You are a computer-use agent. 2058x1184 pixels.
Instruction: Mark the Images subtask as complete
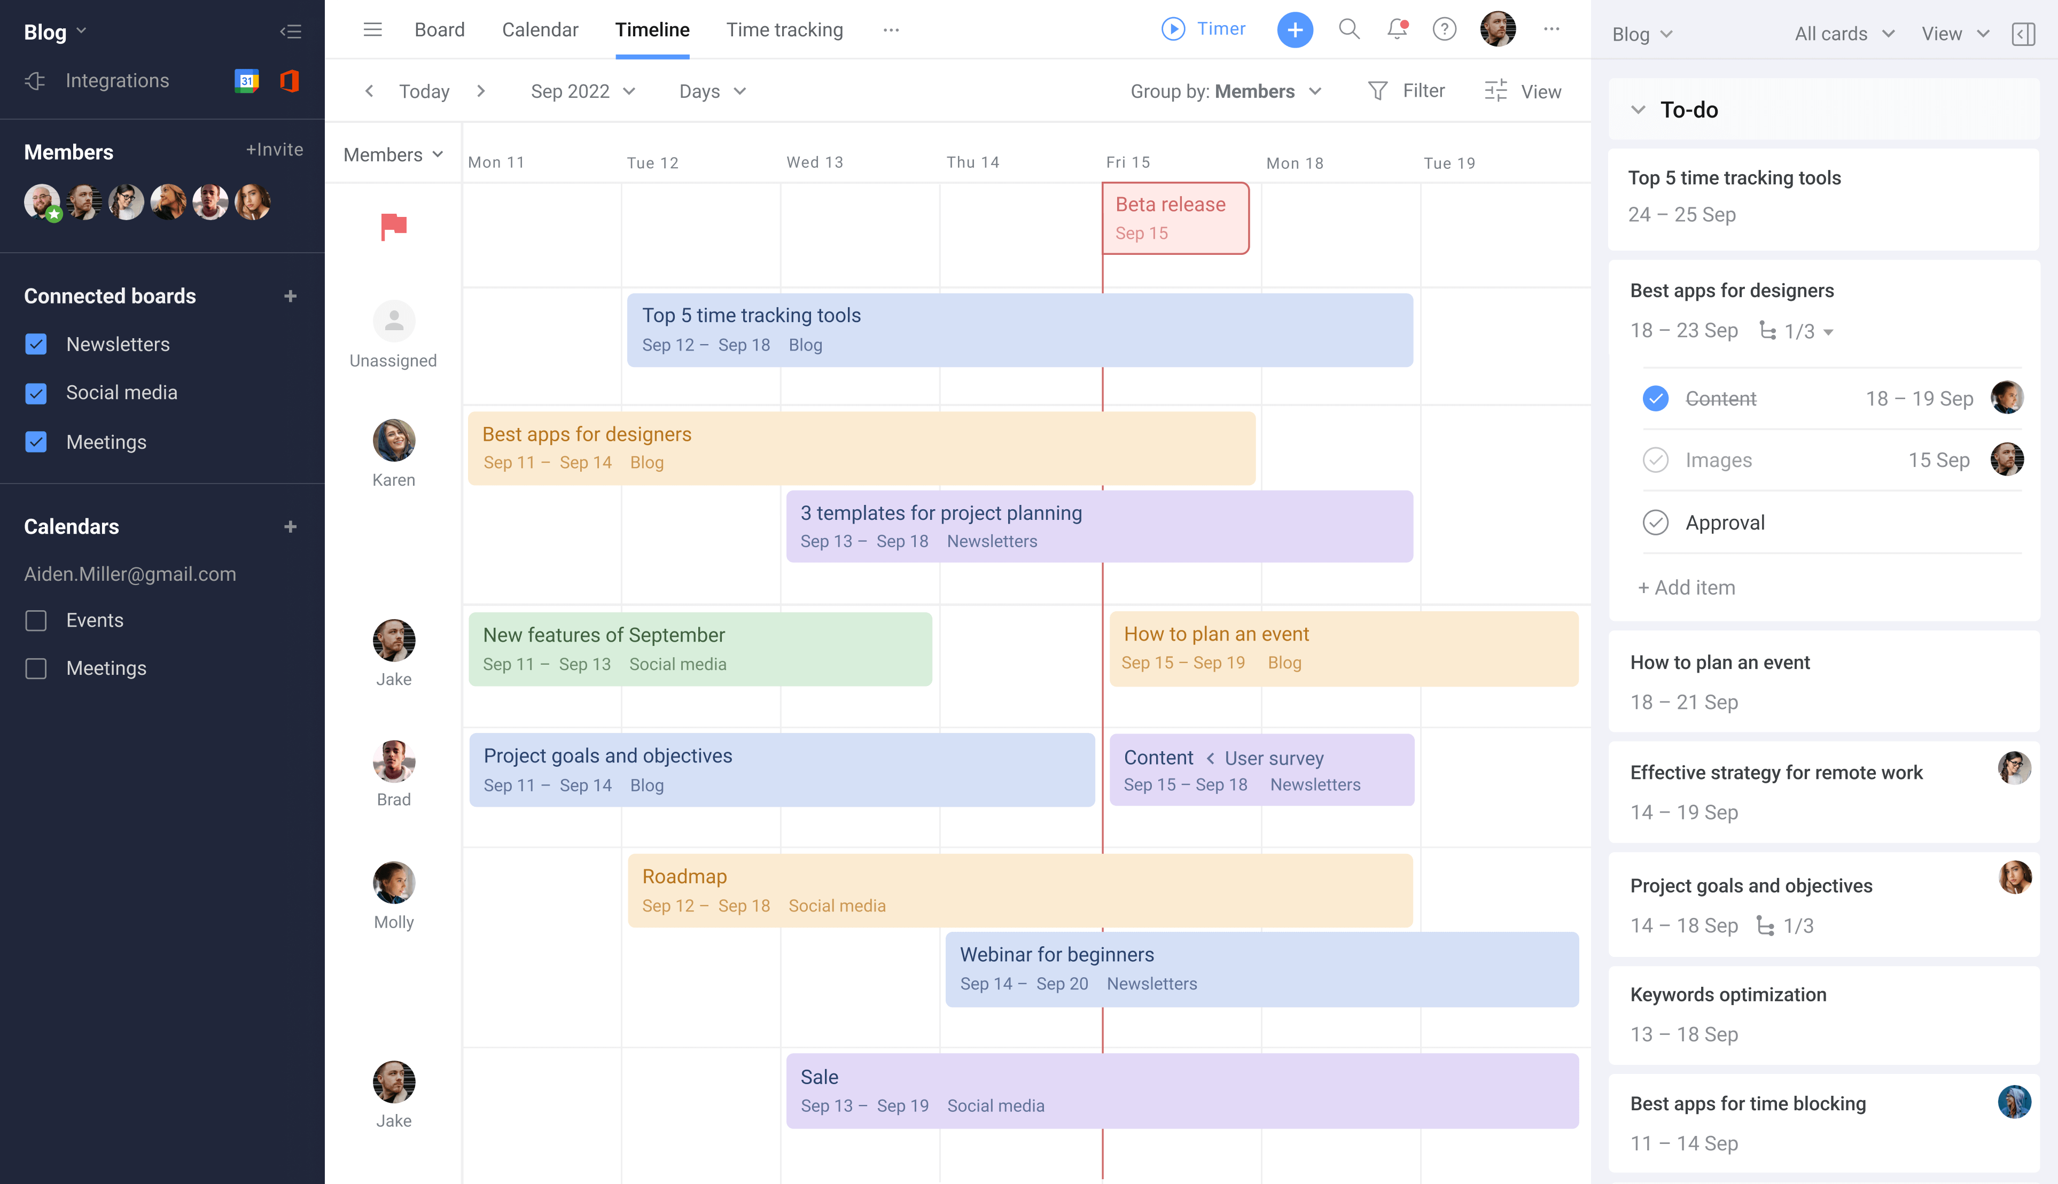point(1656,459)
